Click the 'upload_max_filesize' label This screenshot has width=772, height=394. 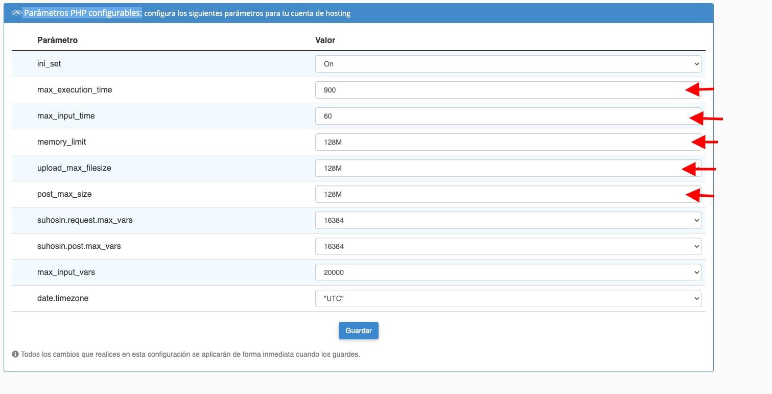pyautogui.click(x=74, y=168)
